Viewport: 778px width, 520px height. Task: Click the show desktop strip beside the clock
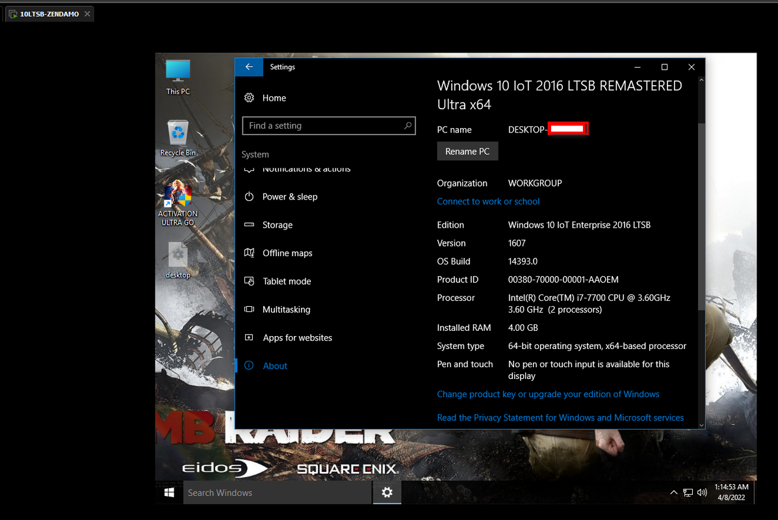click(x=755, y=492)
